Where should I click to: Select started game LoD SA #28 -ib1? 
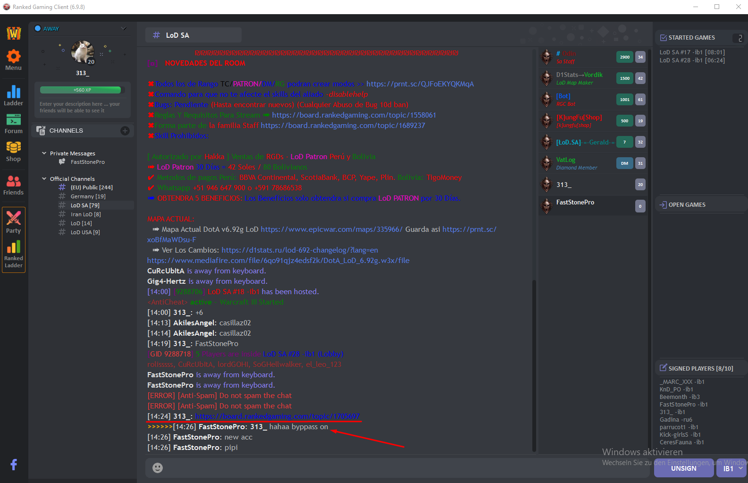692,60
